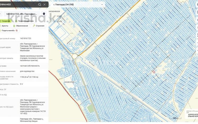Screen dimensions: 198x124
Task: Click the value для садоводства
Action: click(x=27, y=71)
